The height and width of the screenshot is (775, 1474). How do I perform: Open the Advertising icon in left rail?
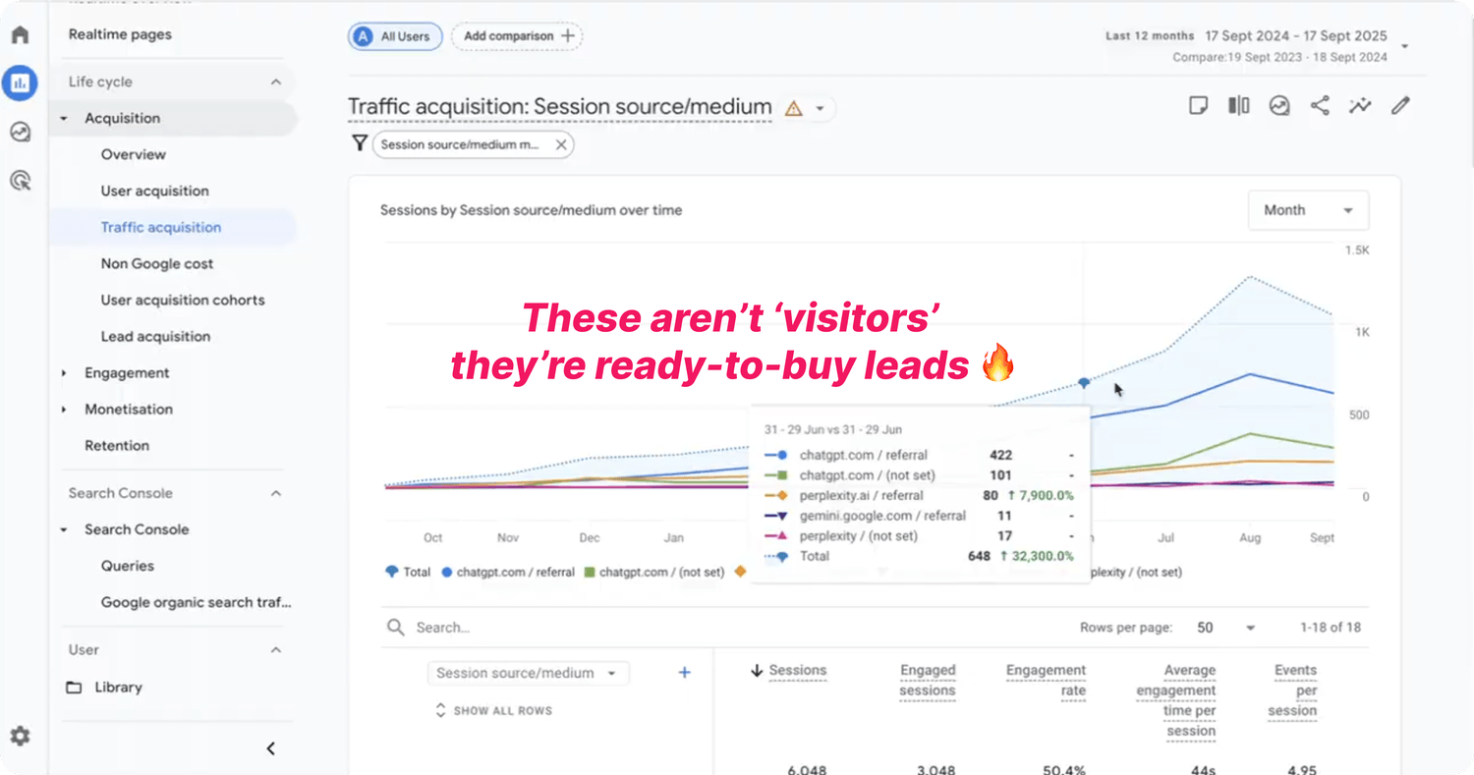point(20,180)
